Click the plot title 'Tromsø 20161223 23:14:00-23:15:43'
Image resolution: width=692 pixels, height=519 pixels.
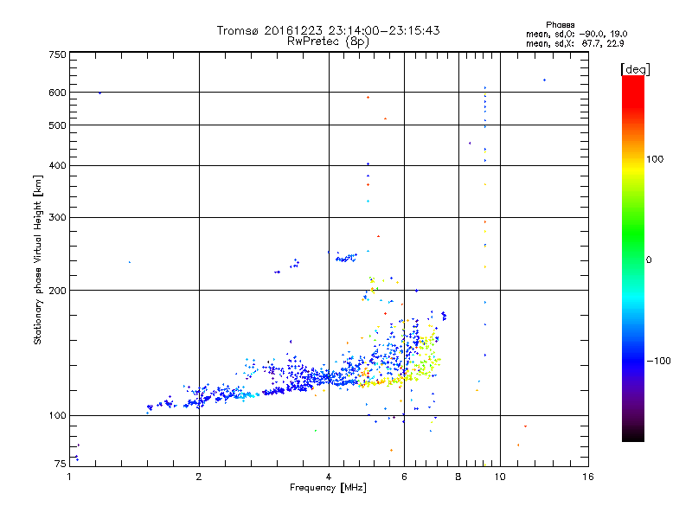(328, 30)
